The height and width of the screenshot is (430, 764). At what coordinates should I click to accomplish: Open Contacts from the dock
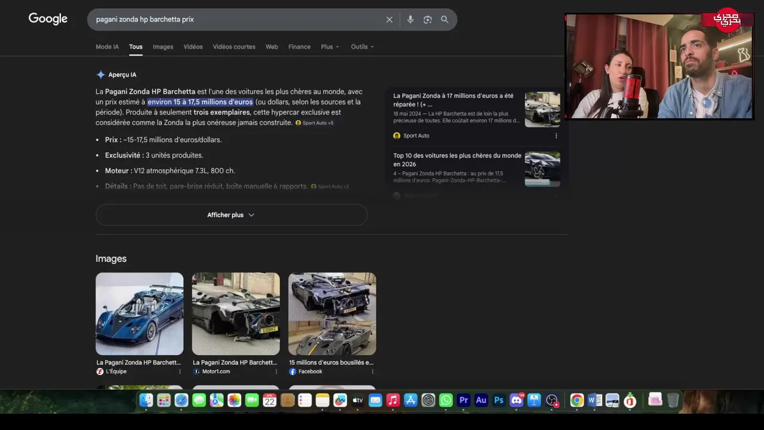click(x=287, y=401)
